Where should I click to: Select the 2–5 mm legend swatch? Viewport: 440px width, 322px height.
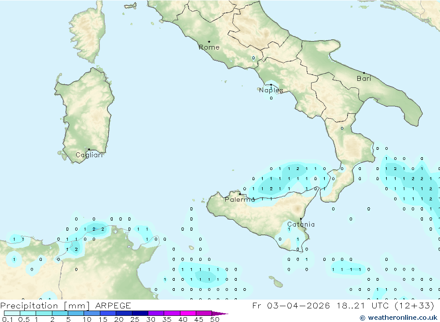pyautogui.click(x=60, y=313)
